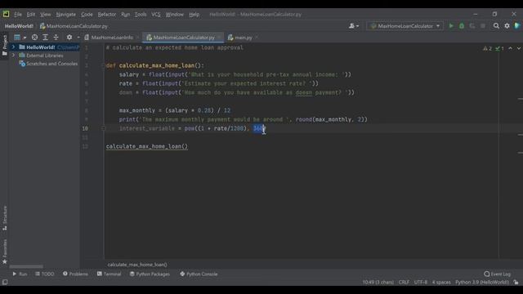Open Favorites star sidebar tab
Viewport: 523px width, 294px height.
point(5,252)
